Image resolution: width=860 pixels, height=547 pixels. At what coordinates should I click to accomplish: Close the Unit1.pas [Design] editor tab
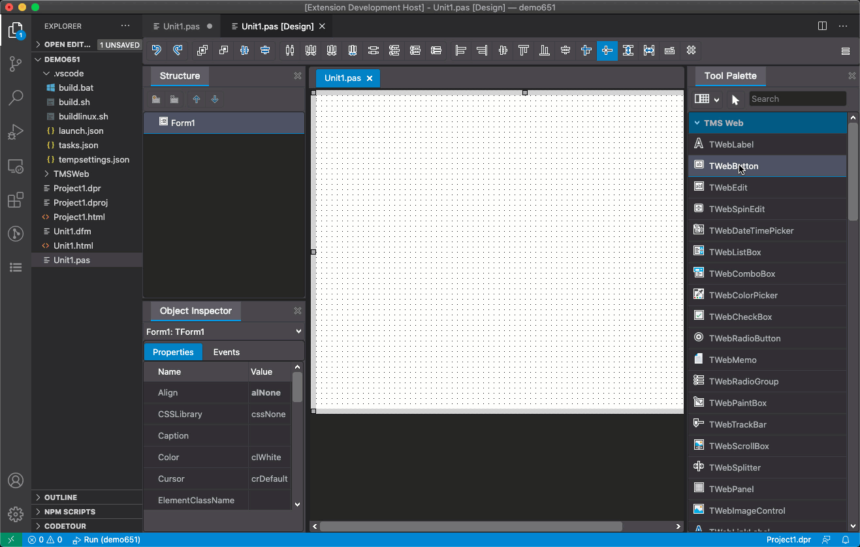pyautogui.click(x=322, y=26)
